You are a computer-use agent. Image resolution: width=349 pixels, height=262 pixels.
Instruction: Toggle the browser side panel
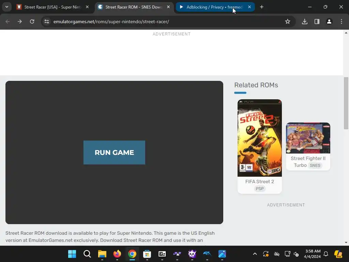tap(317, 21)
